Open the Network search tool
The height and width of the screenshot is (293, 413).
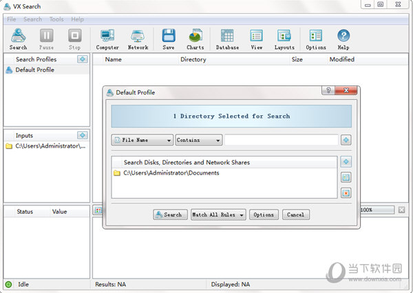pos(138,39)
